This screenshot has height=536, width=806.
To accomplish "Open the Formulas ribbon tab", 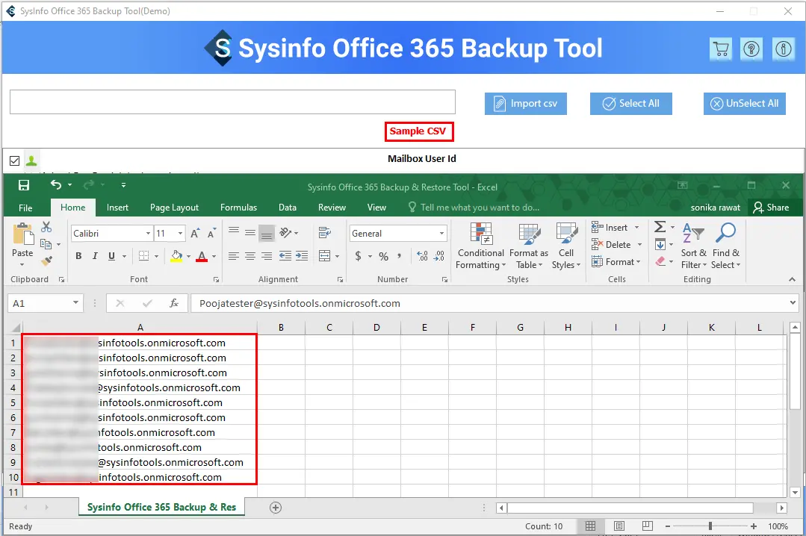I will pyautogui.click(x=238, y=208).
